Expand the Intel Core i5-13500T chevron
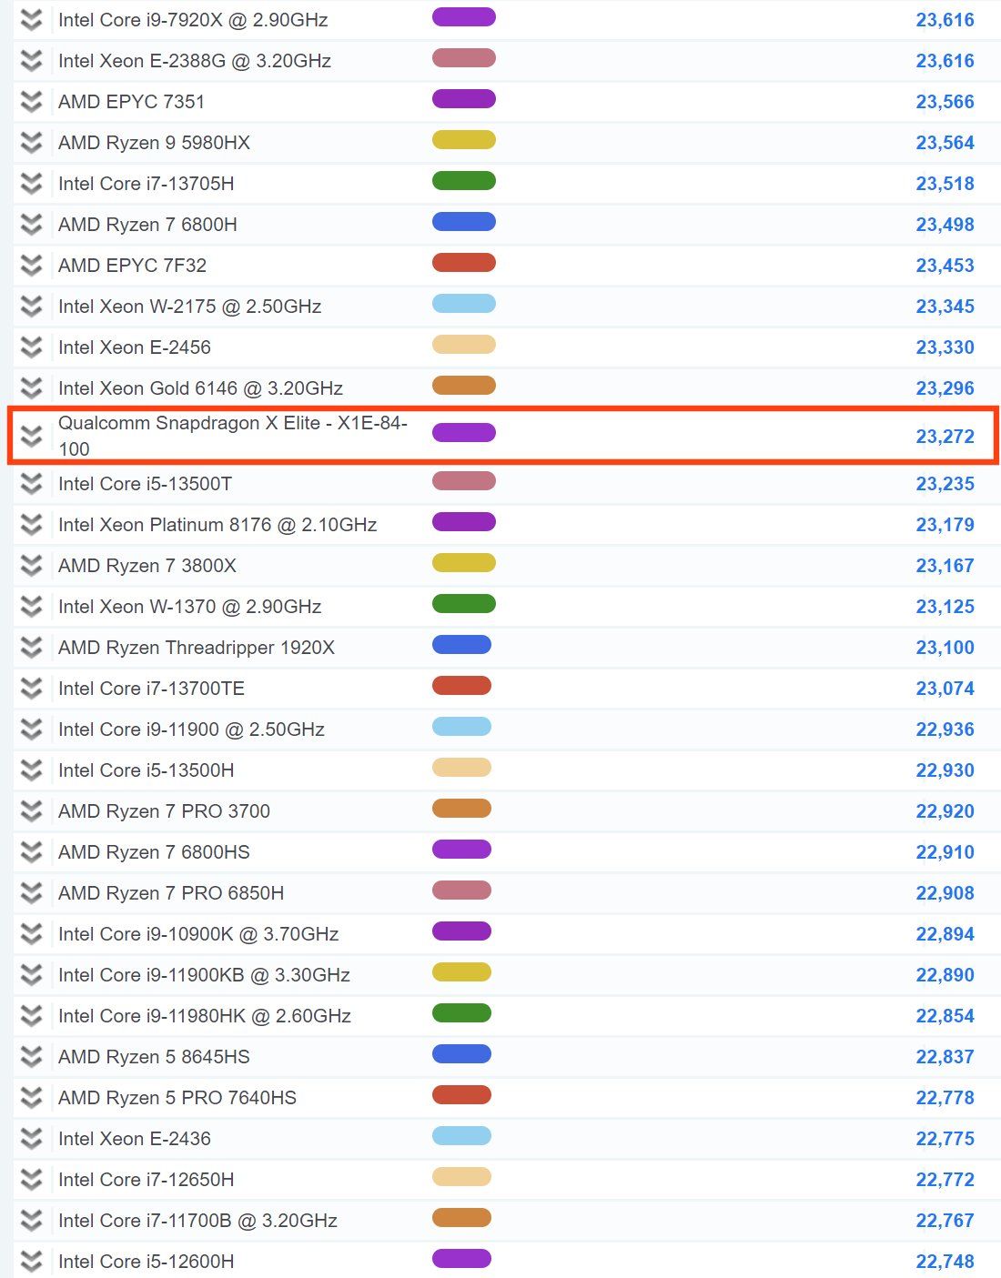Viewport: 1001px width, 1278px height. tap(32, 484)
